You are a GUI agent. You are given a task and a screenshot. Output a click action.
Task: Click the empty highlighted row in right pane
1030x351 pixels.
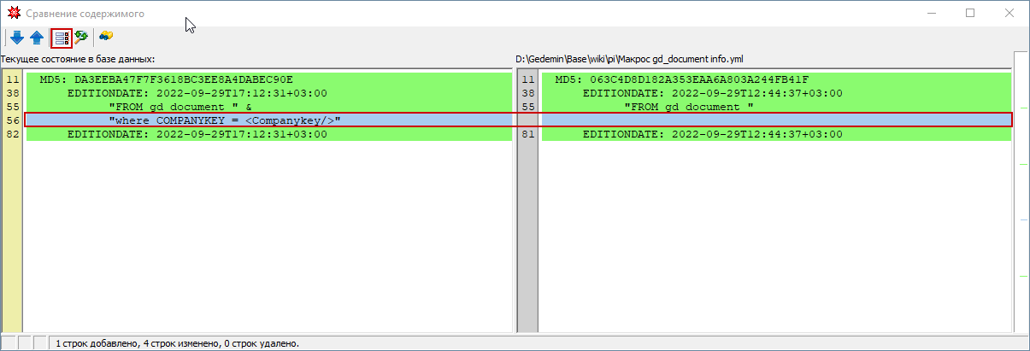(x=769, y=120)
